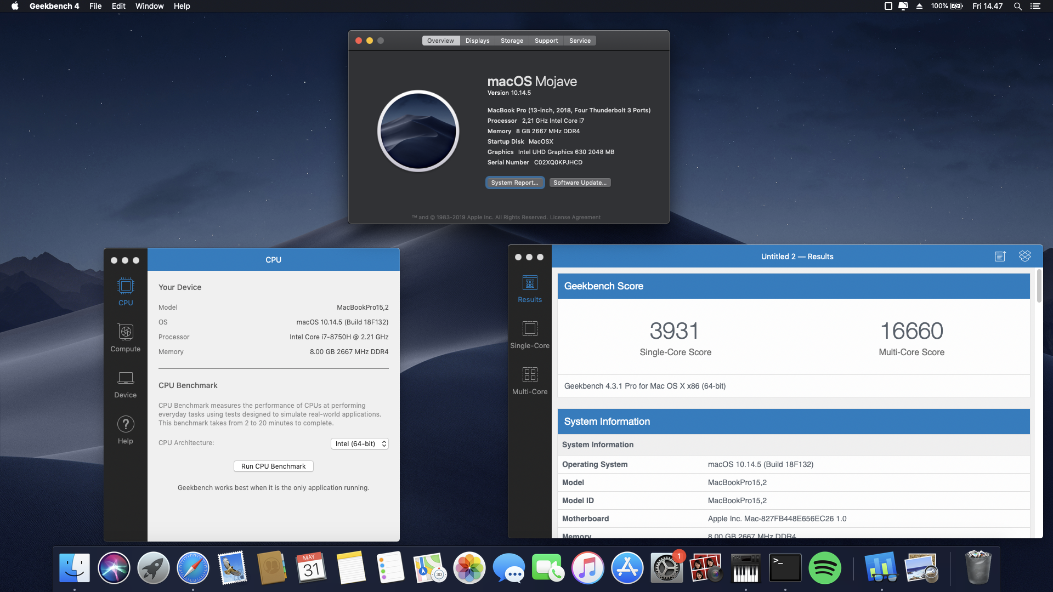Open Spotlight search in menu bar
The height and width of the screenshot is (592, 1053).
[1017, 6]
